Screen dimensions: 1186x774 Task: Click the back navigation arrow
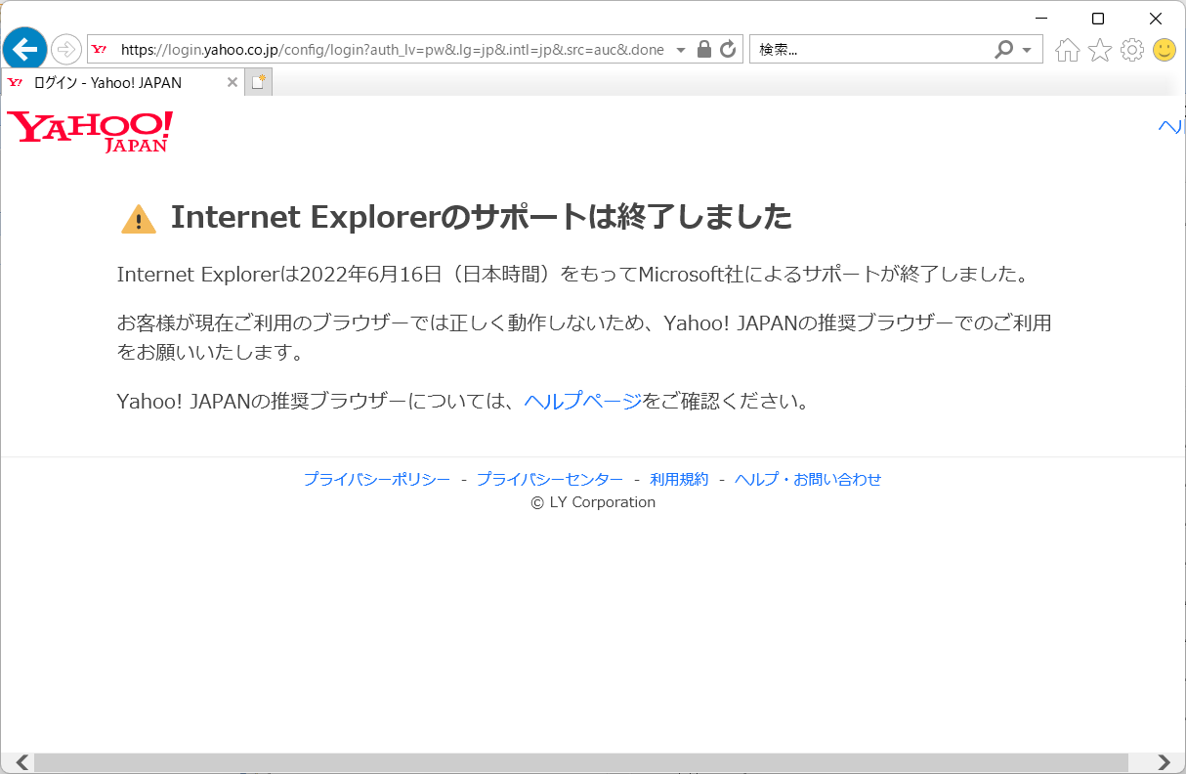[24, 49]
